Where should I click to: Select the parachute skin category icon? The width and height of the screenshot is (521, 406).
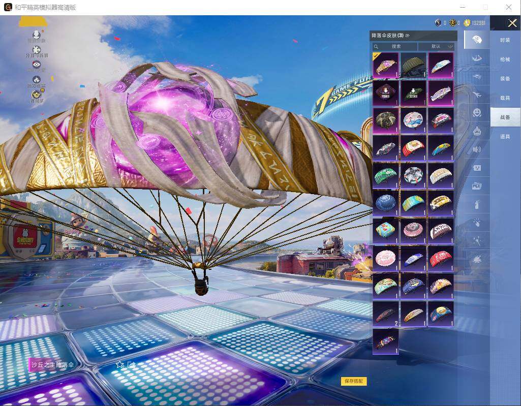(x=477, y=40)
